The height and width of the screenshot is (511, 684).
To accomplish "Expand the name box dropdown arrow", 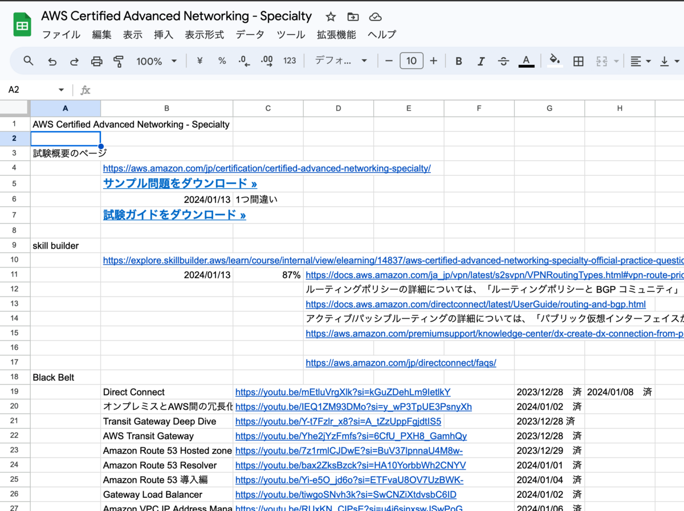I will click(x=61, y=90).
